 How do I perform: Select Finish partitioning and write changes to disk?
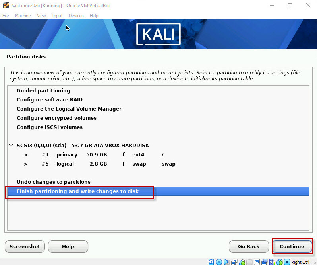158,191
